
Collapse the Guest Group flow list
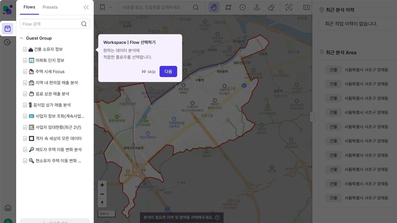(x=21, y=38)
